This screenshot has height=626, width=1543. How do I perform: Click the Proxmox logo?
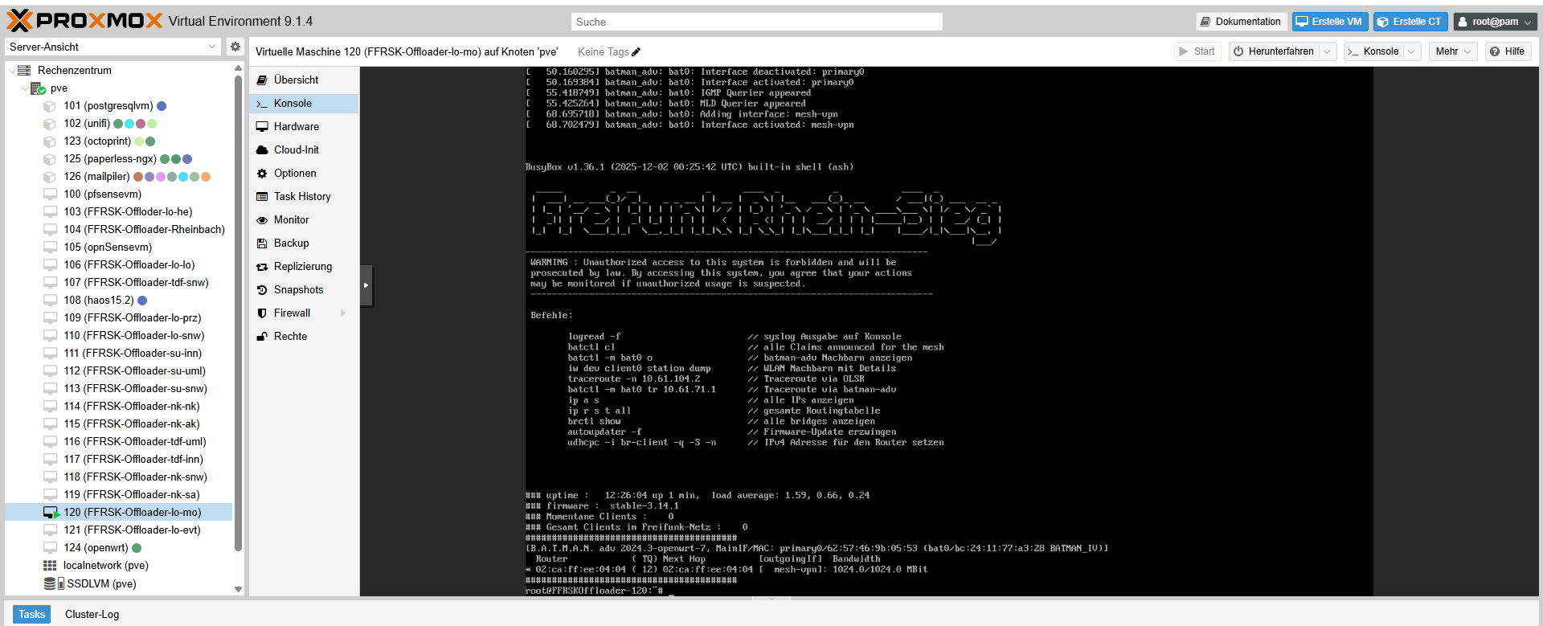[x=84, y=21]
